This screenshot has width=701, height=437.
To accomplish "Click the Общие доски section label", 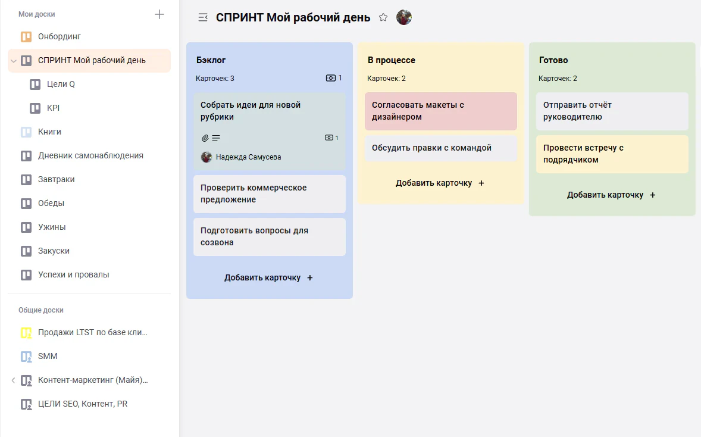I will (x=40, y=310).
